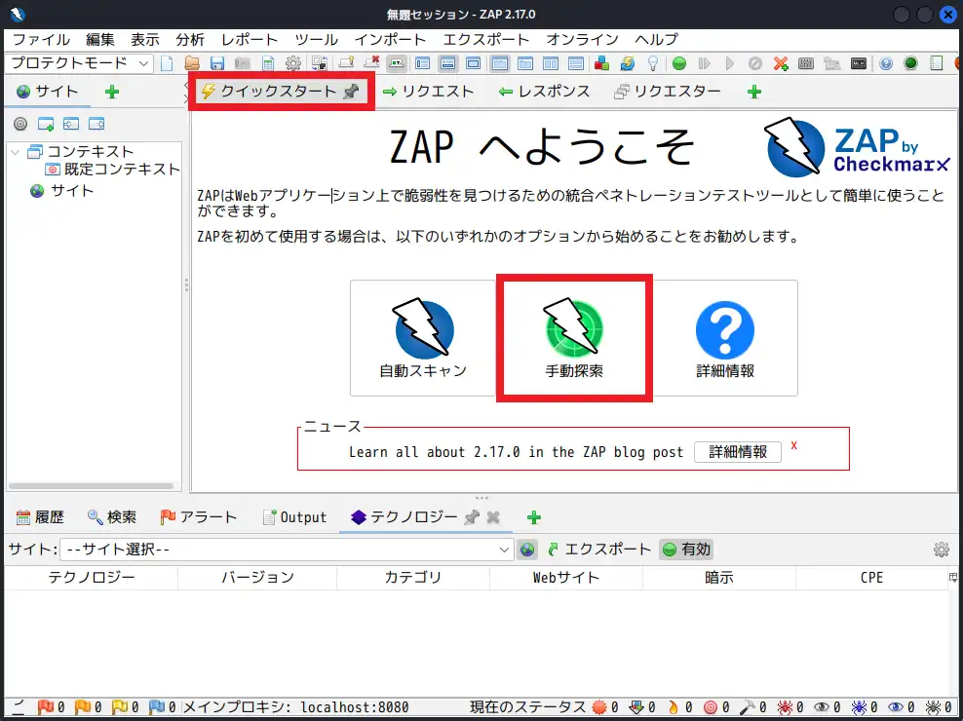Image resolution: width=963 pixels, height=721 pixels.
Task: Open the サイト選択 site dropdown
Action: click(286, 550)
